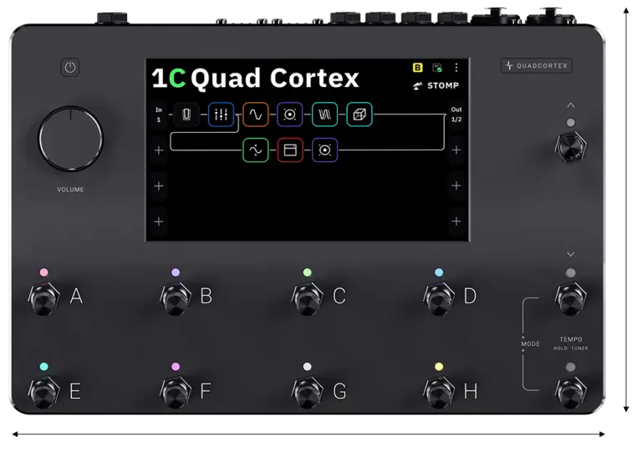Select the blue EQ sliders block
The image size is (642, 452).
(221, 114)
